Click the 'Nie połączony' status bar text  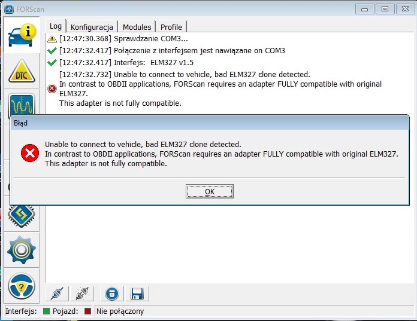[120, 311]
